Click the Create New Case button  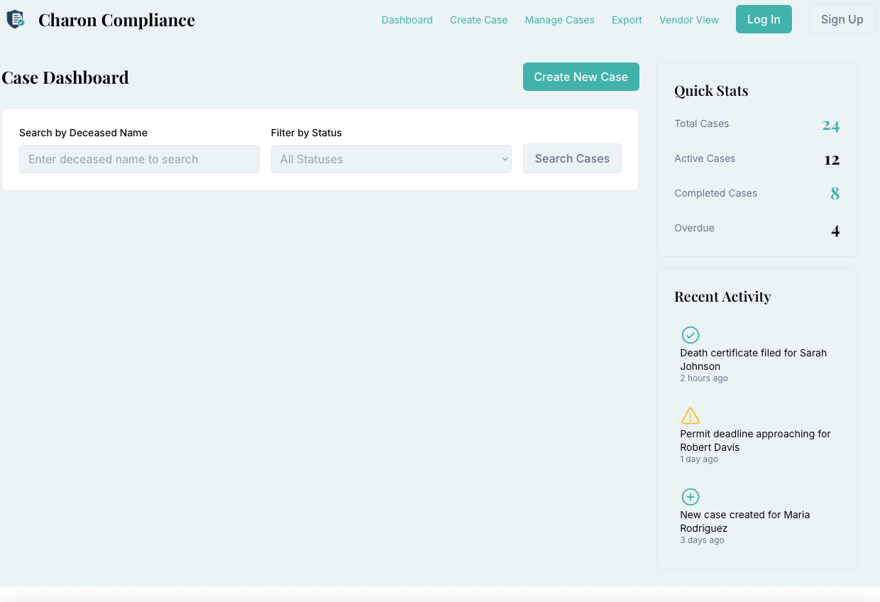581,77
